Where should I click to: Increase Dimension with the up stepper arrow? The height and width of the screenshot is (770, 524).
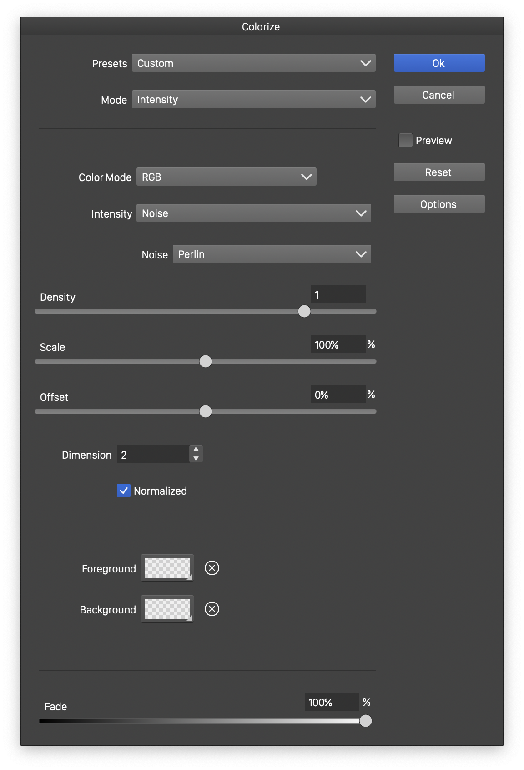click(x=196, y=449)
